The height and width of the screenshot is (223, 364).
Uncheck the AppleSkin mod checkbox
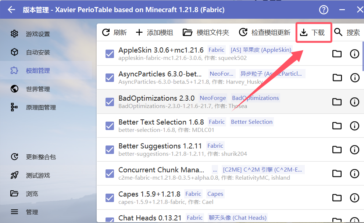click(x=110, y=54)
